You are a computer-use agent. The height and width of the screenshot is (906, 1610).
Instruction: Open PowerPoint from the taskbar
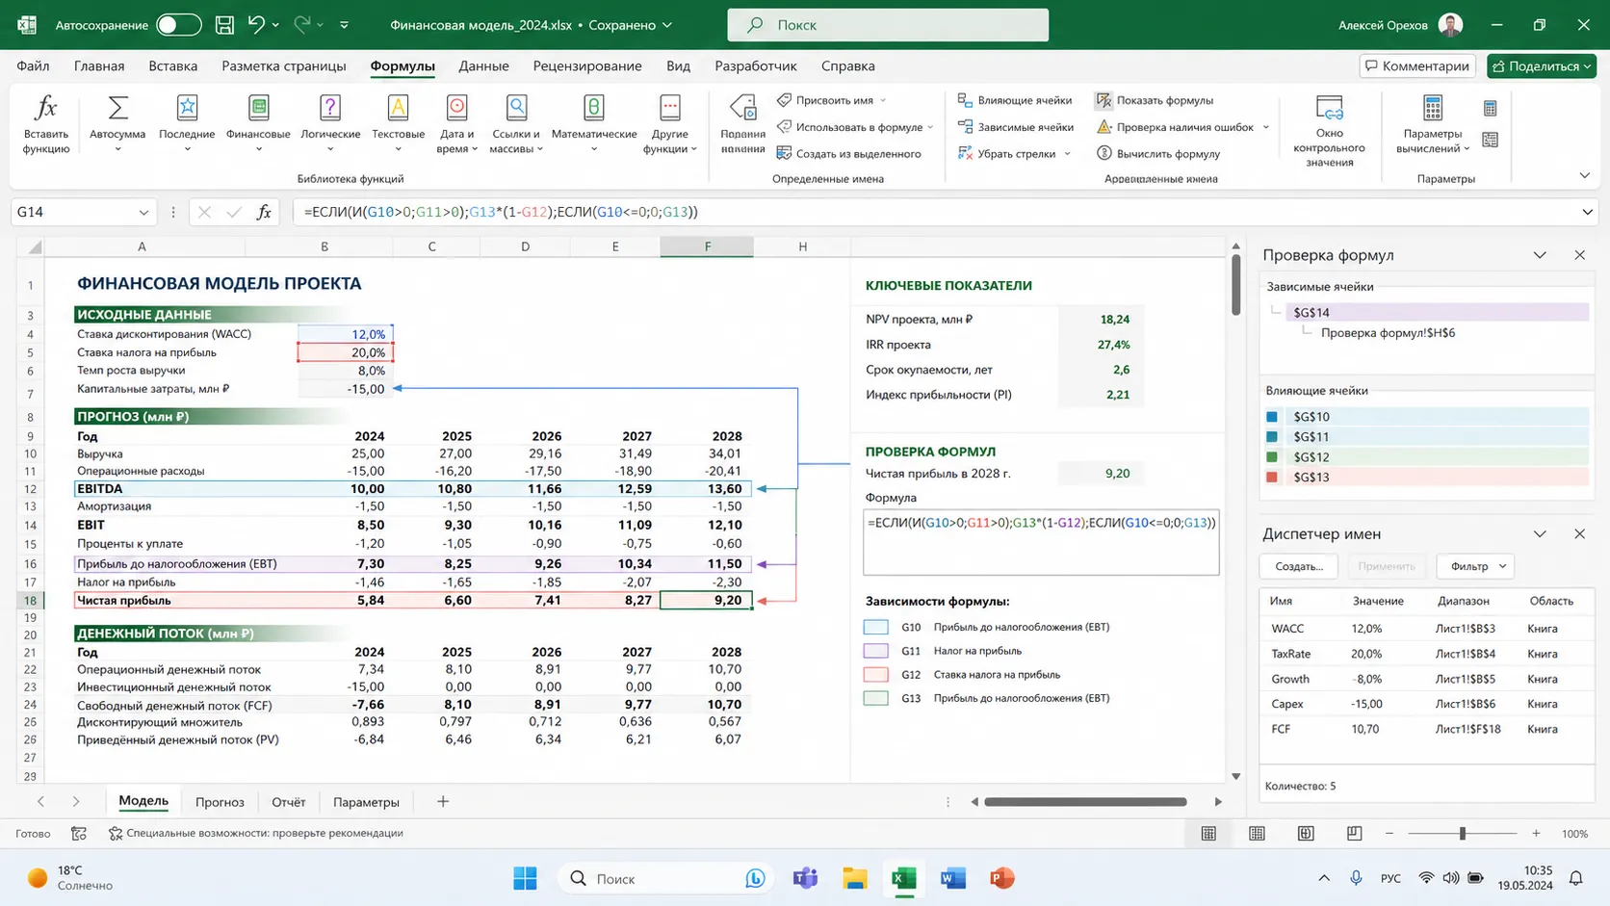(x=1001, y=878)
